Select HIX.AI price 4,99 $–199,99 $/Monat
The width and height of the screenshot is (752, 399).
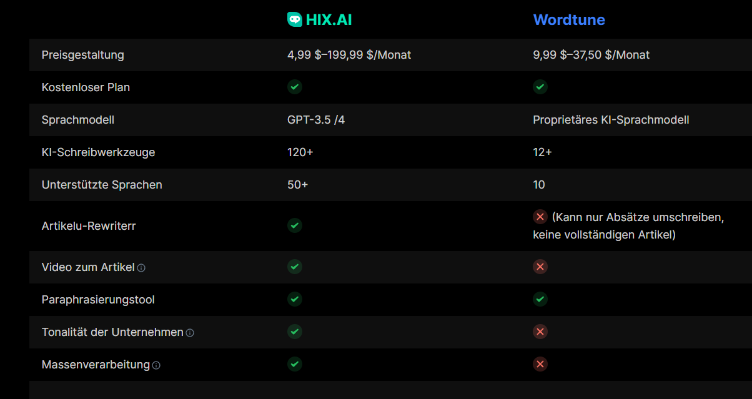coord(349,55)
